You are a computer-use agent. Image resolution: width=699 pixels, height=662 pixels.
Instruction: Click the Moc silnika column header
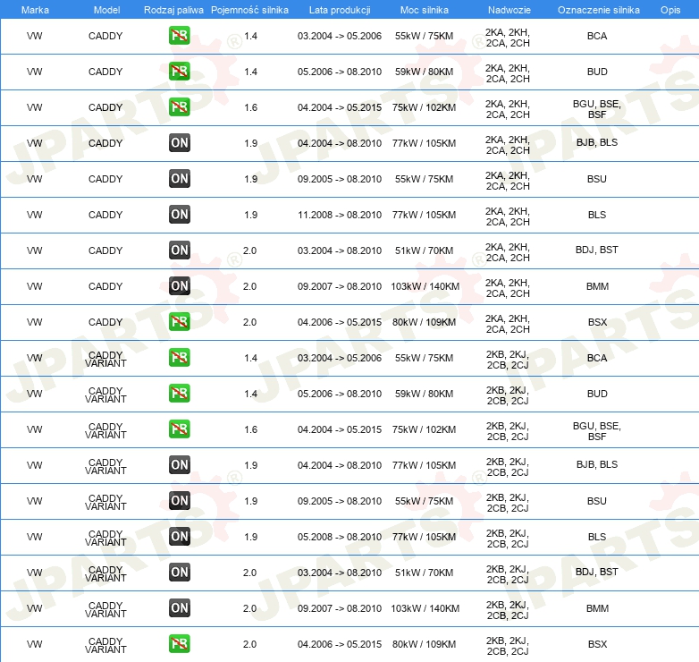click(x=424, y=10)
